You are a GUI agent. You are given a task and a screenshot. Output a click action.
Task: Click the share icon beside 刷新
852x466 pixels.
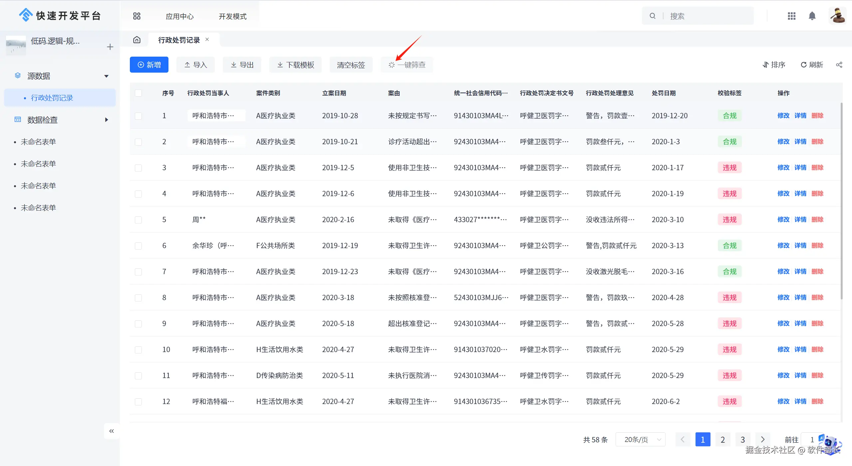tap(839, 65)
